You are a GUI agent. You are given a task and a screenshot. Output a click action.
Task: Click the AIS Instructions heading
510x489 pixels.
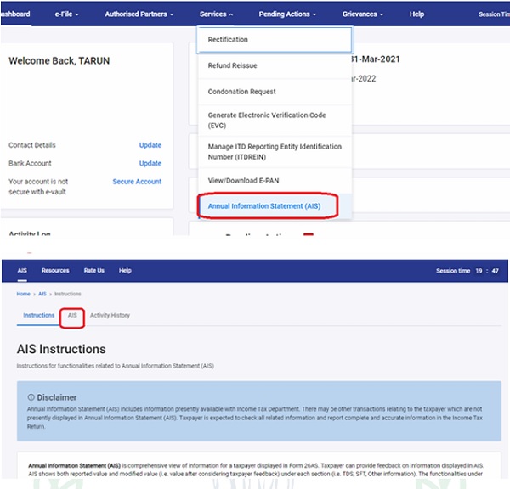pos(61,349)
